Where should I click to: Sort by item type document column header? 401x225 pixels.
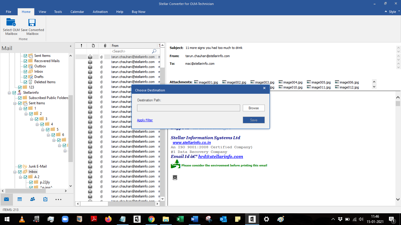[x=93, y=46]
